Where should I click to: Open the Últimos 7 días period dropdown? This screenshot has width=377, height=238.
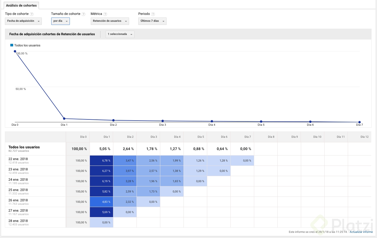coord(152,21)
